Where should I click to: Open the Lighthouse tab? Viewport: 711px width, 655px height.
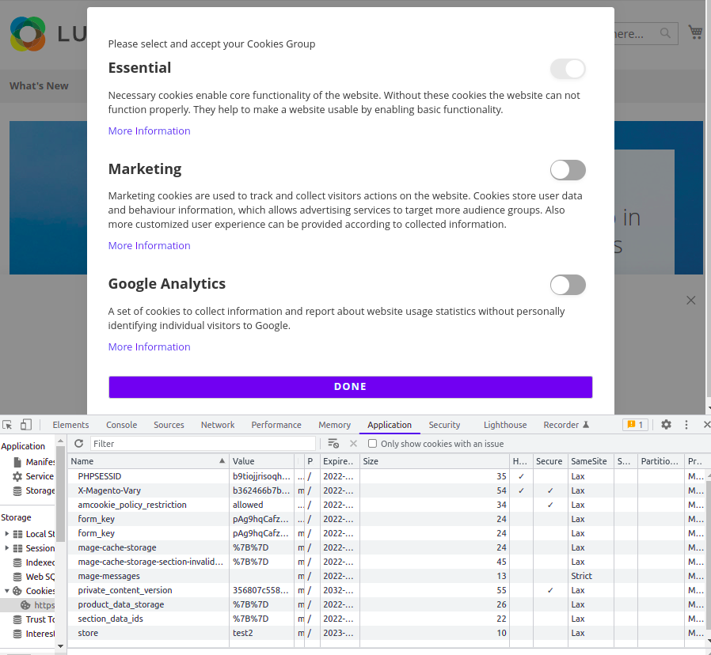[505, 425]
